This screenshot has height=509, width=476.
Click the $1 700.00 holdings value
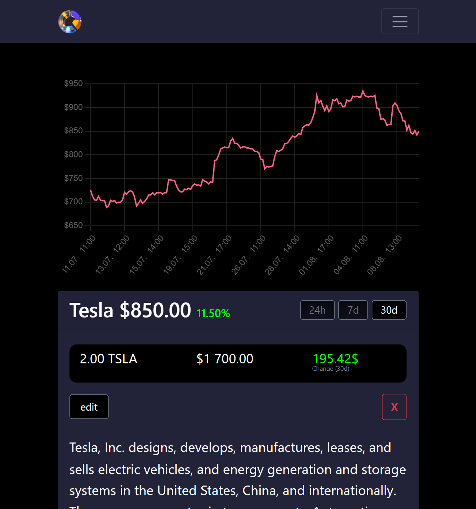point(225,359)
